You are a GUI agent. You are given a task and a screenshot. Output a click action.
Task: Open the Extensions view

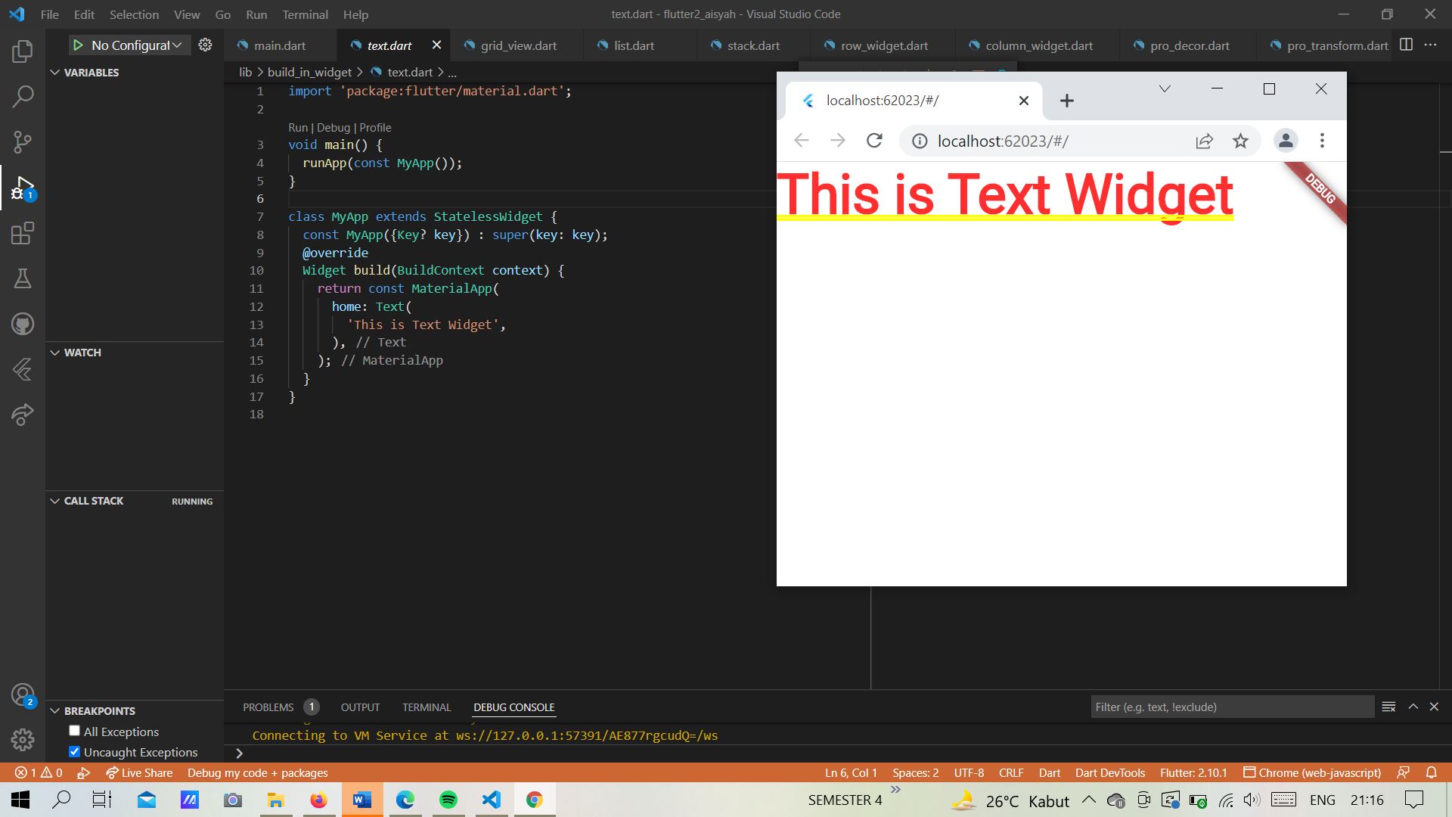click(x=23, y=233)
